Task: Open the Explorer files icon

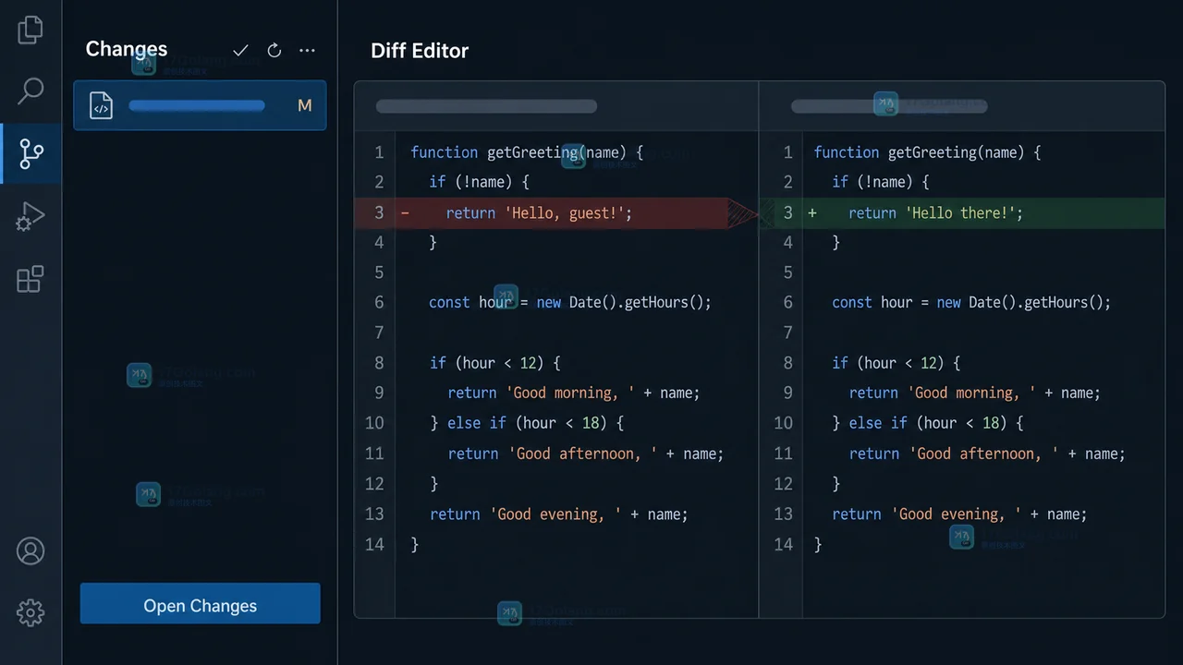Action: (x=30, y=30)
